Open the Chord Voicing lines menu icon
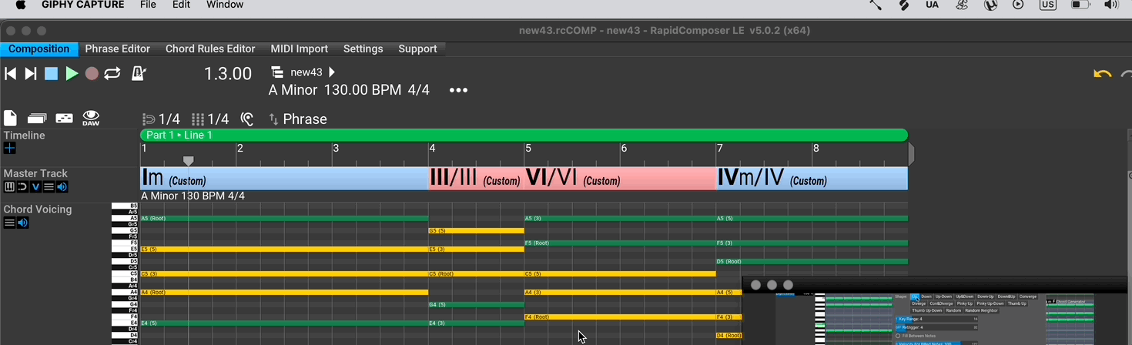 pyautogui.click(x=9, y=223)
